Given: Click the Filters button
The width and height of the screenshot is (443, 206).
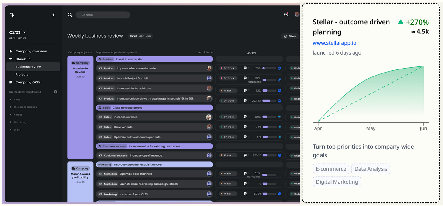Looking at the screenshot, I should [289, 36].
